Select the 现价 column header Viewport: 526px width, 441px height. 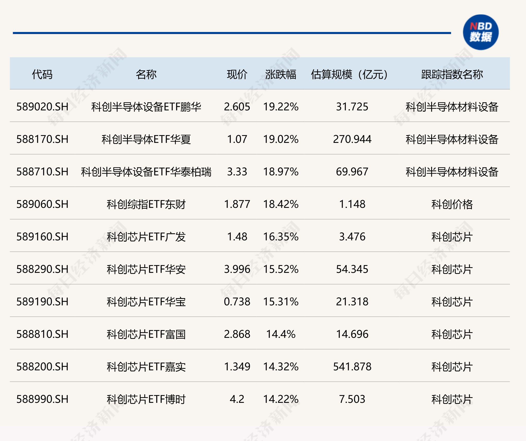tap(237, 75)
